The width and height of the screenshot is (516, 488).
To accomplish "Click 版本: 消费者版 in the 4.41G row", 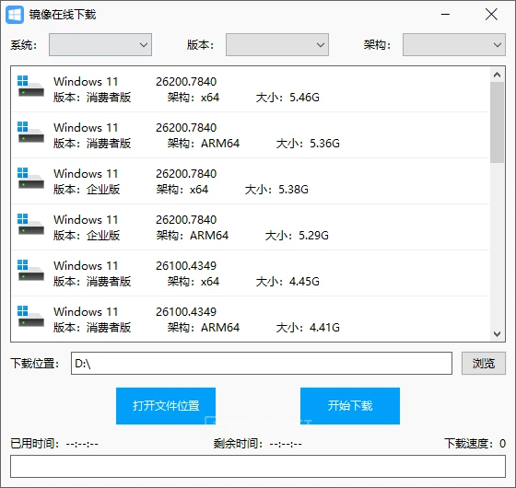I will pyautogui.click(x=92, y=328).
